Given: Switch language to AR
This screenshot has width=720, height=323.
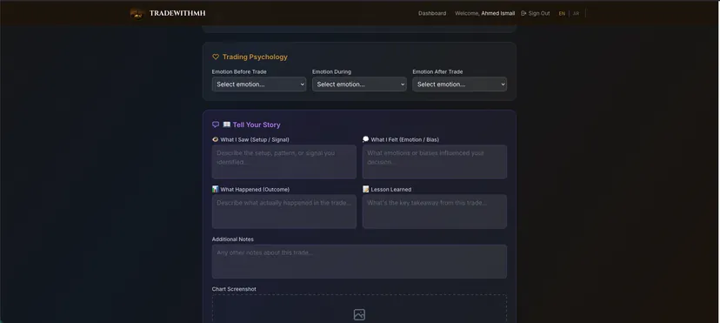Looking at the screenshot, I should (576, 14).
